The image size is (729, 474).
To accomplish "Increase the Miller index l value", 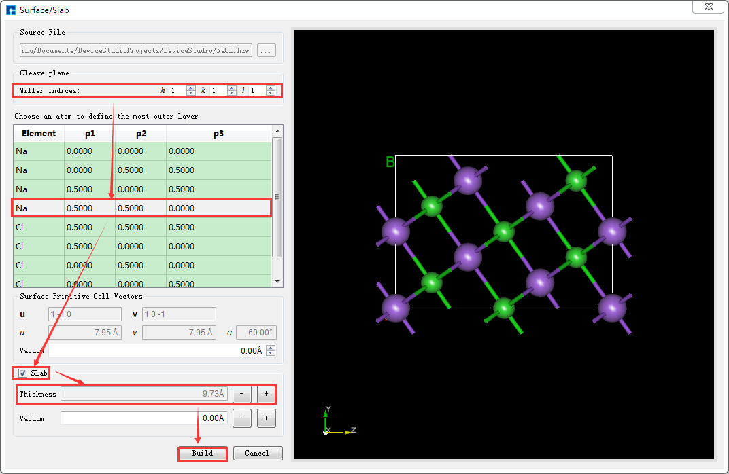I will [x=271, y=88].
